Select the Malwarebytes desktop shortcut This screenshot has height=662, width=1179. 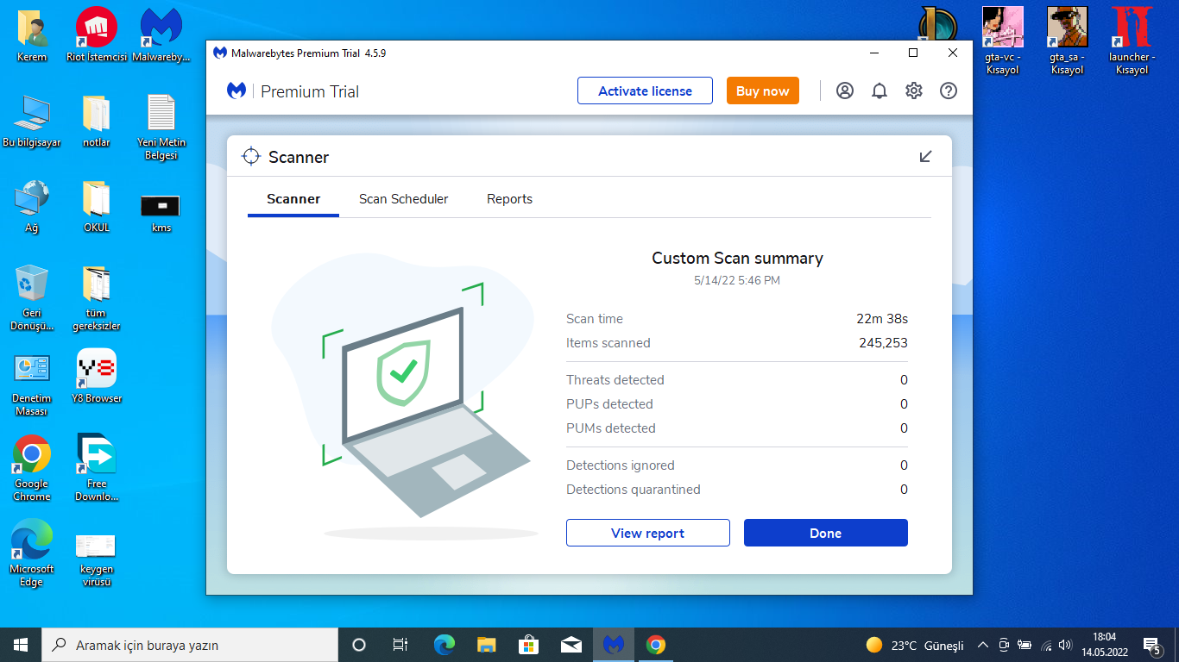[x=161, y=36]
